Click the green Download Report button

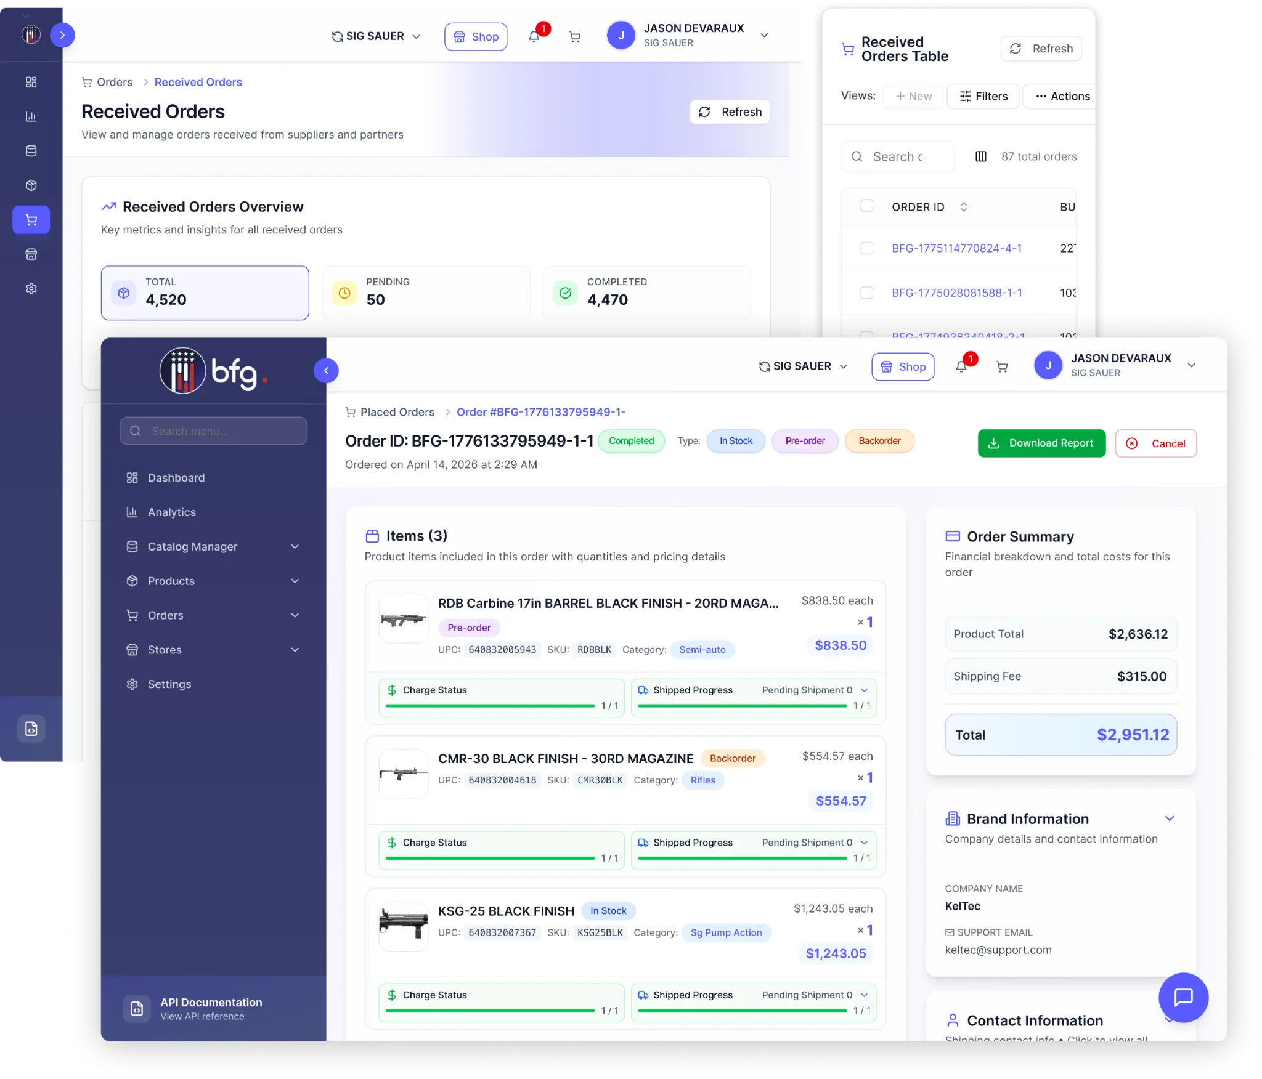[1041, 443]
